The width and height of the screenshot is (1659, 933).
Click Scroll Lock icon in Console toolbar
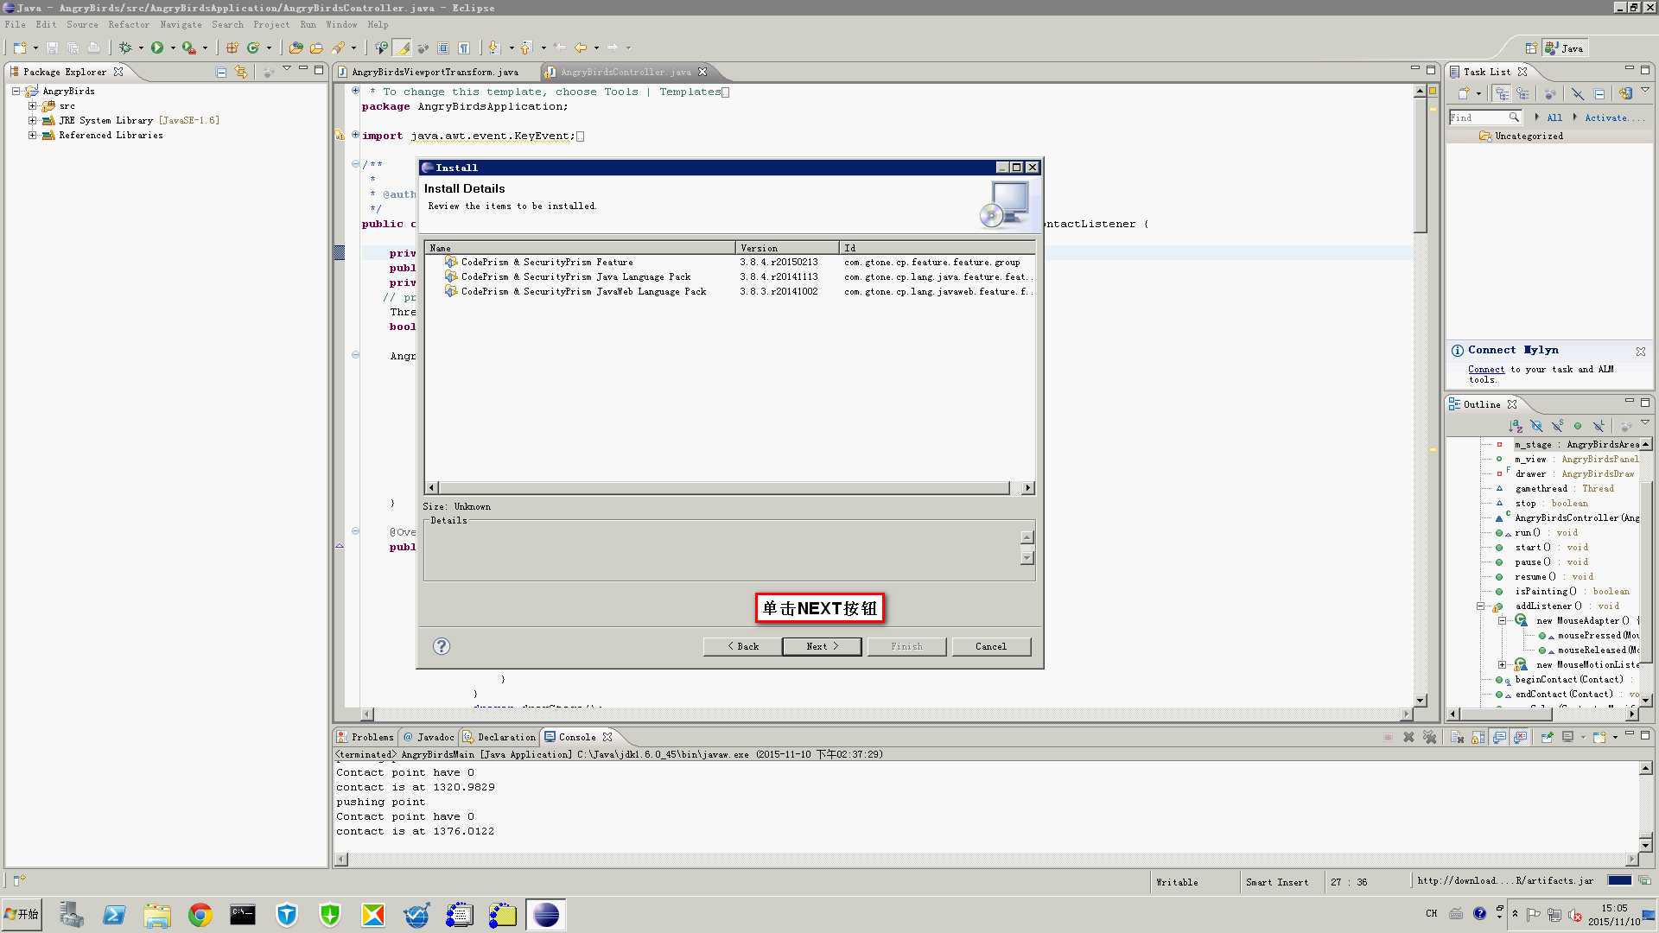point(1478,737)
